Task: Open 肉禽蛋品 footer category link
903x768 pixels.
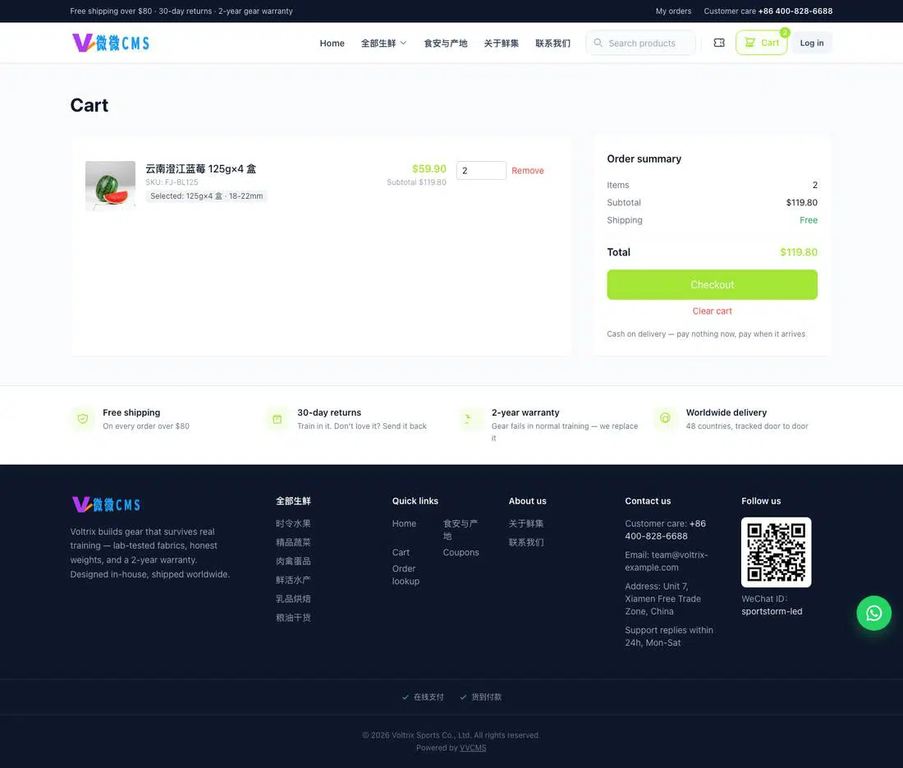Action: (x=293, y=561)
